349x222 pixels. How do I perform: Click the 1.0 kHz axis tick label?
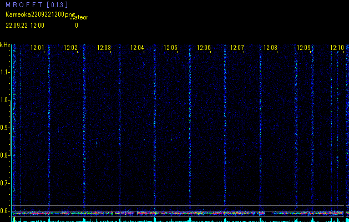coord(4,100)
